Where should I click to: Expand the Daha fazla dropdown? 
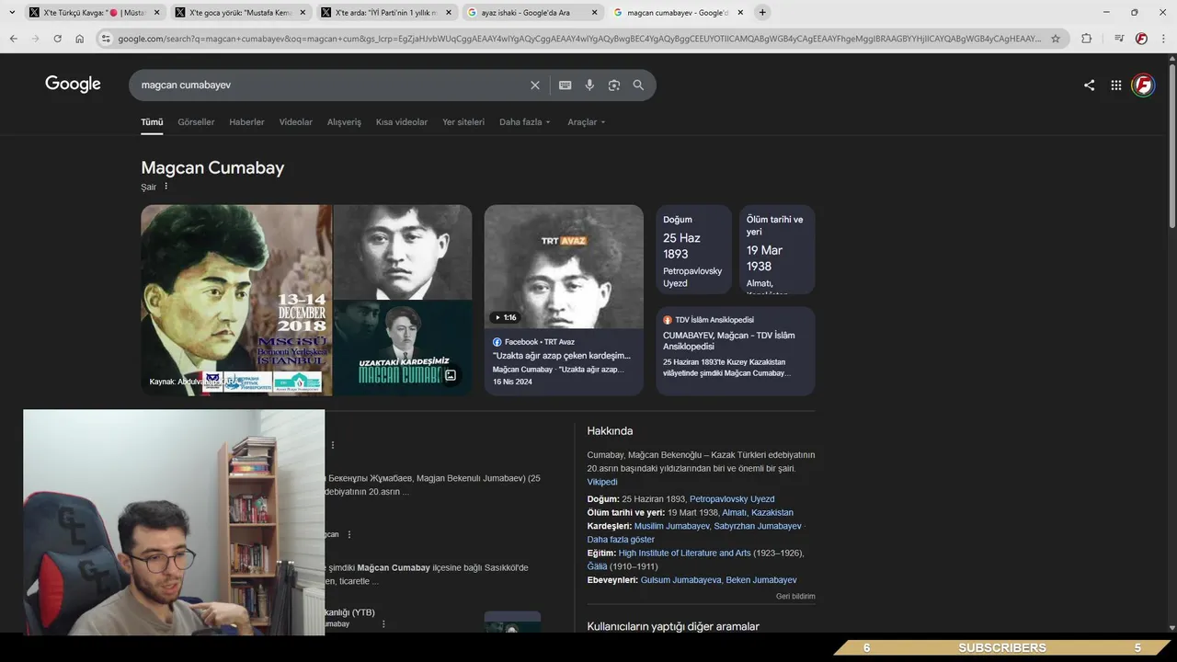(x=524, y=121)
